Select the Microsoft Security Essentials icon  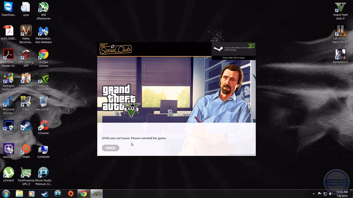[x=9, y=106]
